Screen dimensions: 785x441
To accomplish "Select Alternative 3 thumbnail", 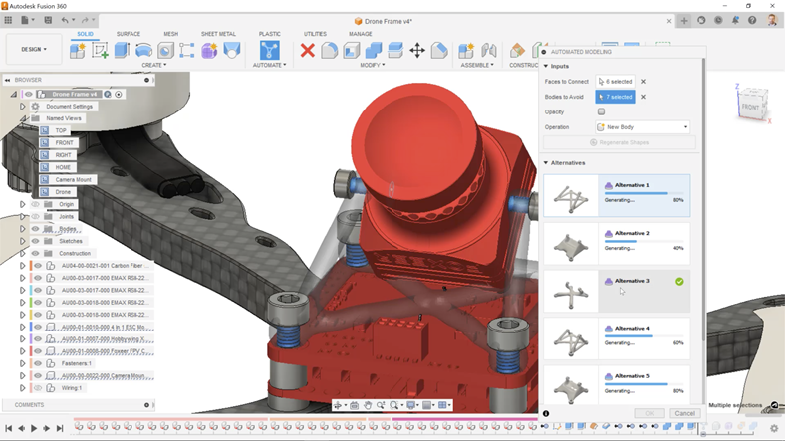I will [x=571, y=293].
